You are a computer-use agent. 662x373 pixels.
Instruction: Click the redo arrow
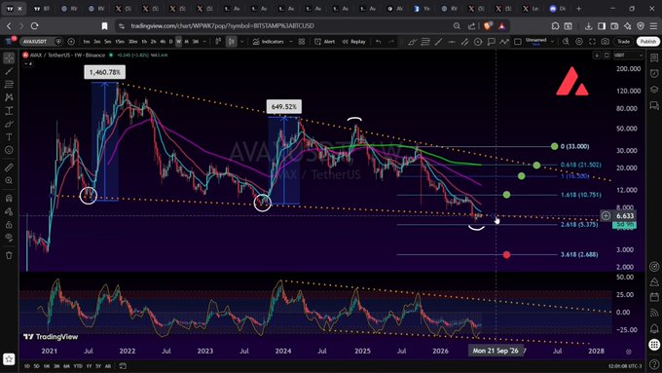click(x=391, y=42)
